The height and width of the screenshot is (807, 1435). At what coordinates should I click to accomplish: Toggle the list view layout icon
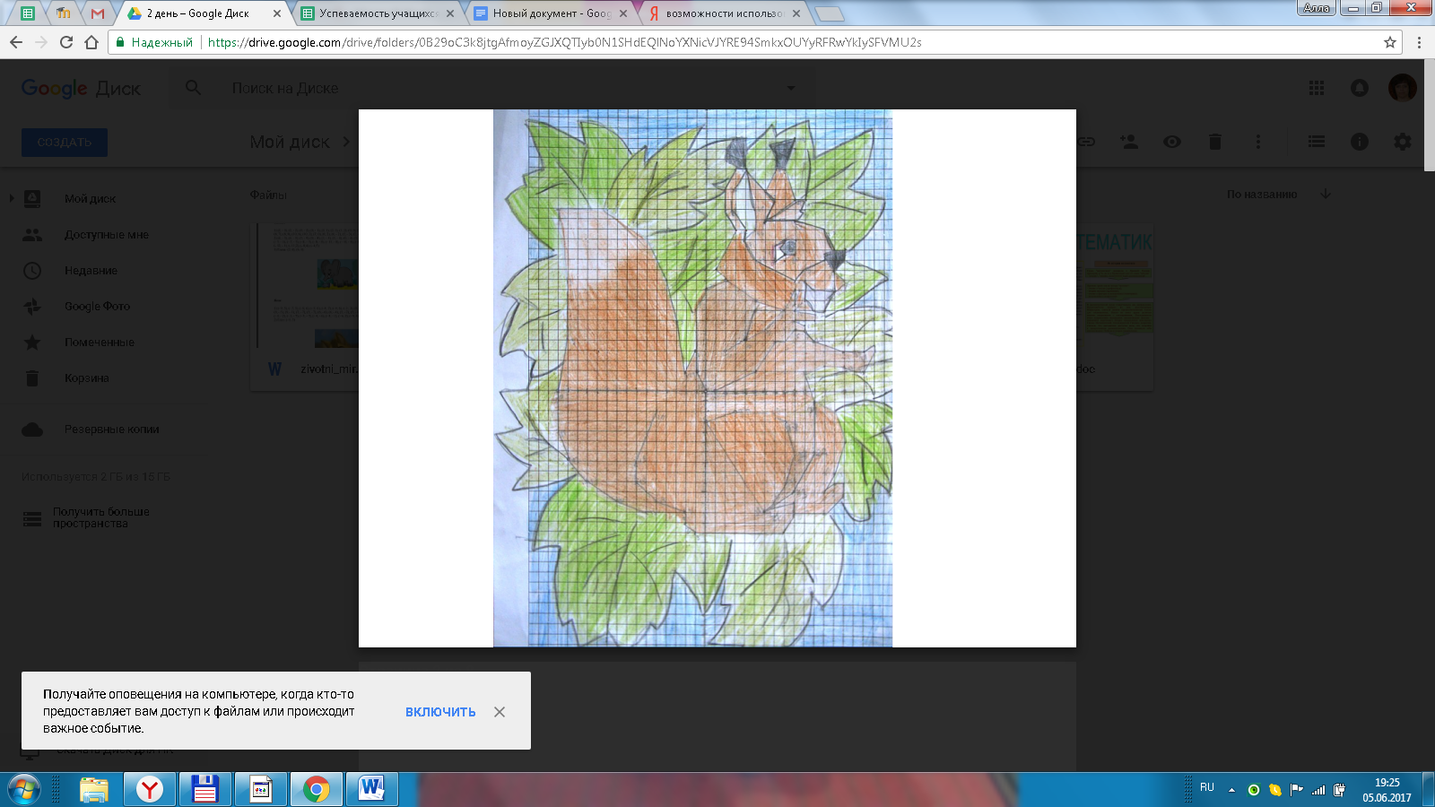tap(1316, 142)
